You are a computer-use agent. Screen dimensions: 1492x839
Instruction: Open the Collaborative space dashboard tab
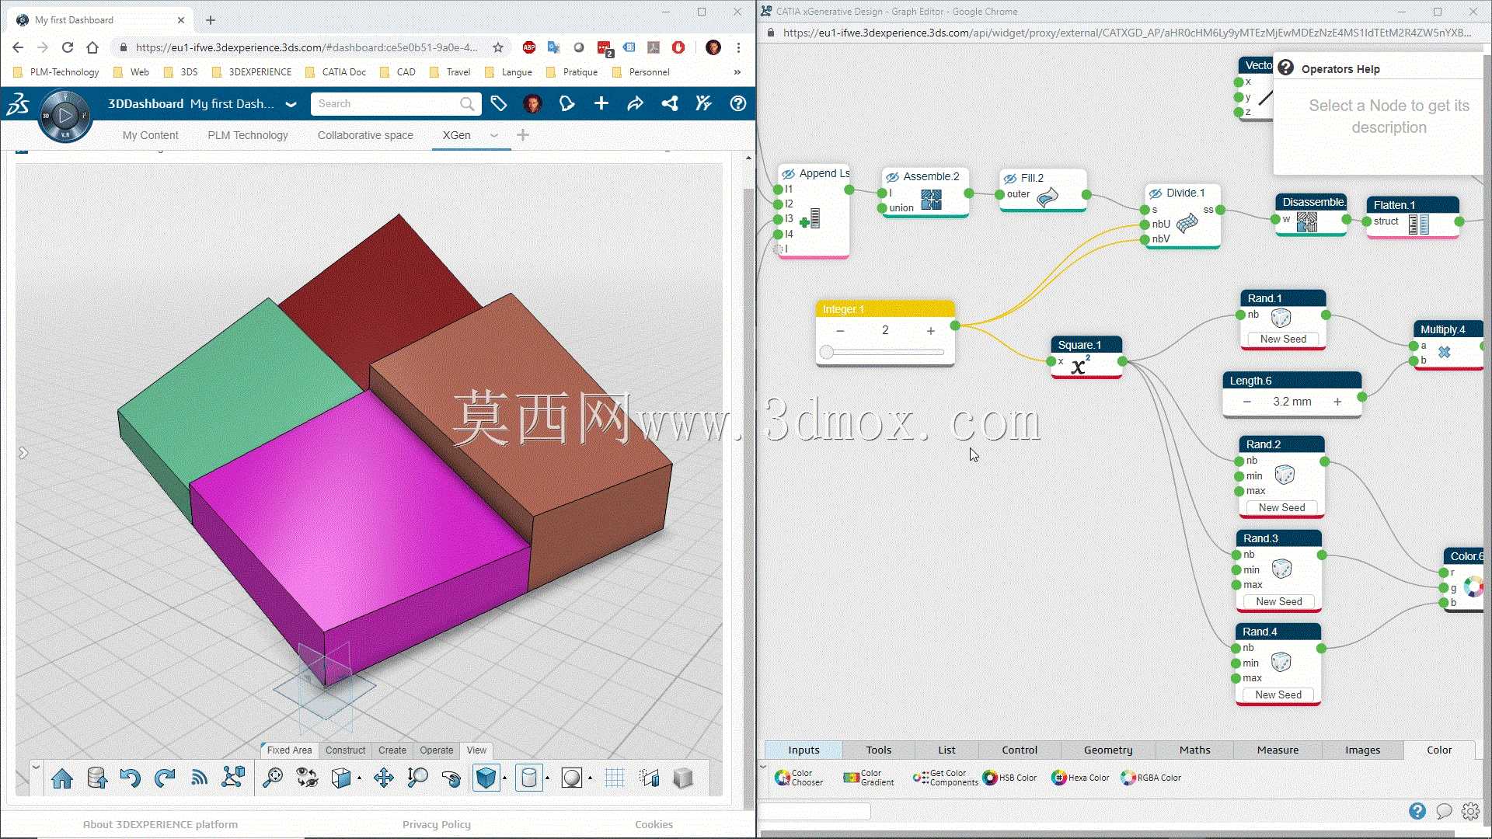coord(365,135)
